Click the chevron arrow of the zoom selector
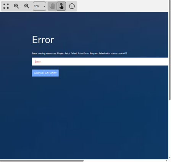Viewport: 171px width, 162px height. point(44,6)
